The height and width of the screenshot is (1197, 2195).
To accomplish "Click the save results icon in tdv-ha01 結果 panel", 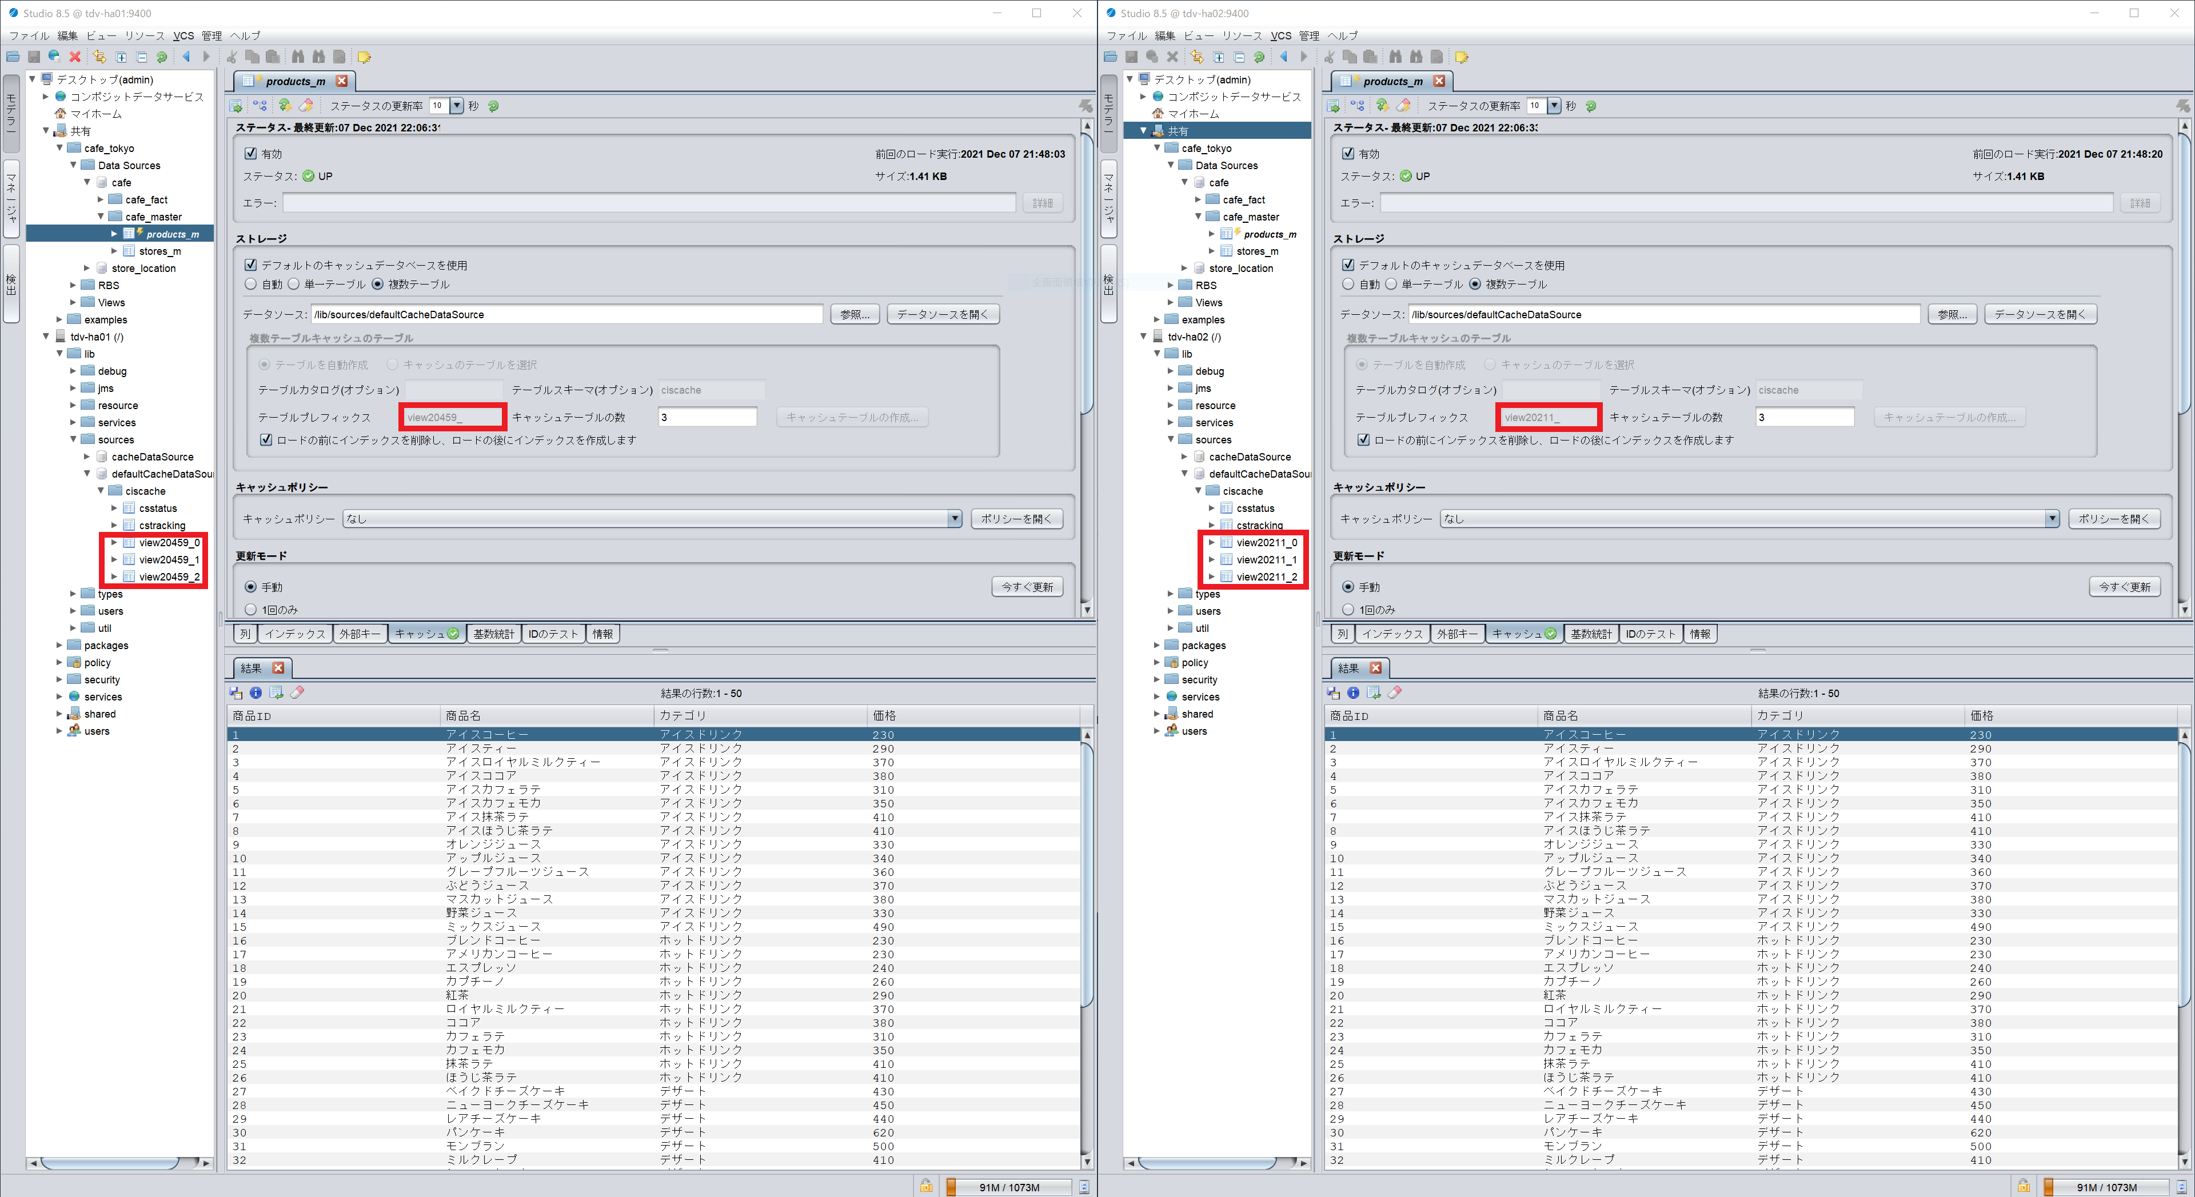I will [x=236, y=692].
